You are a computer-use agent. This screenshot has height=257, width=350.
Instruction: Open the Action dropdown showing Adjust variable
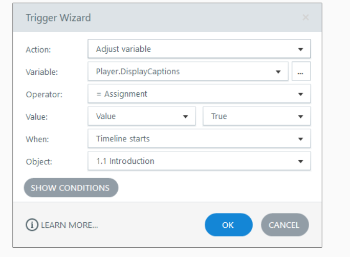199,49
